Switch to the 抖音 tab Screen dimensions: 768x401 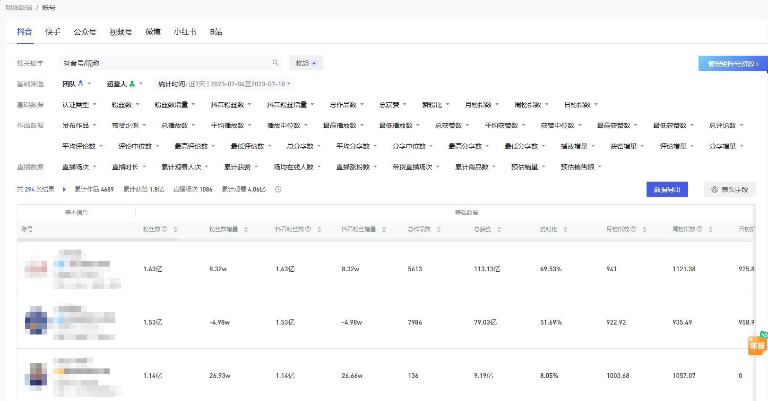25,32
